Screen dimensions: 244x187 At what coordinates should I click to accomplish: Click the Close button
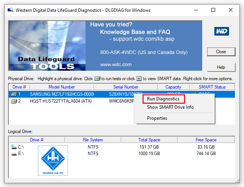(221, 52)
